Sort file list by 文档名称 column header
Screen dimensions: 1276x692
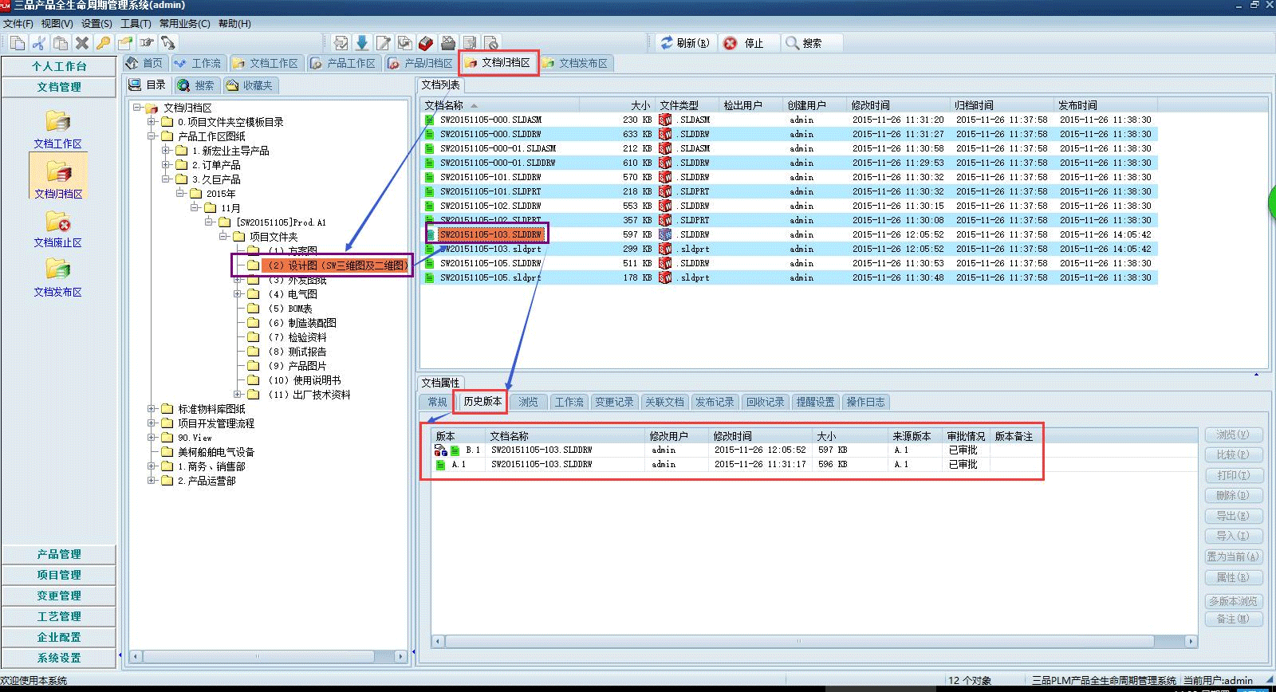(x=444, y=105)
